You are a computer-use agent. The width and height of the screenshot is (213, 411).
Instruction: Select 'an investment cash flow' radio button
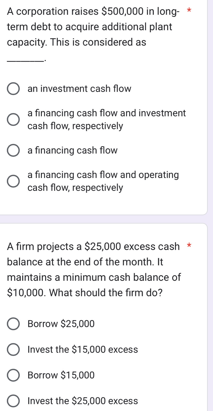(13, 89)
